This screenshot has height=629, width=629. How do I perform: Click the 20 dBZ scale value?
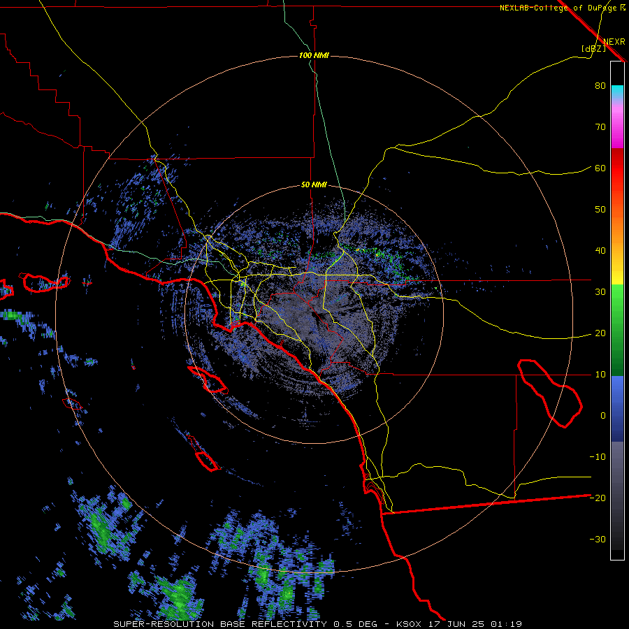pos(600,333)
